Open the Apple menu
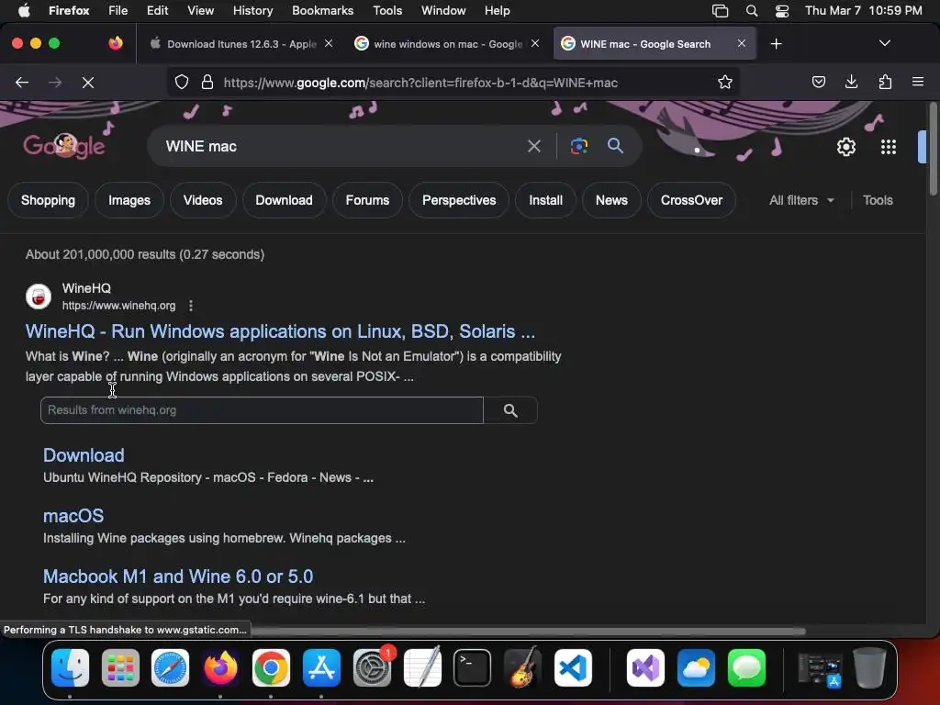The height and width of the screenshot is (705, 940). point(24,11)
